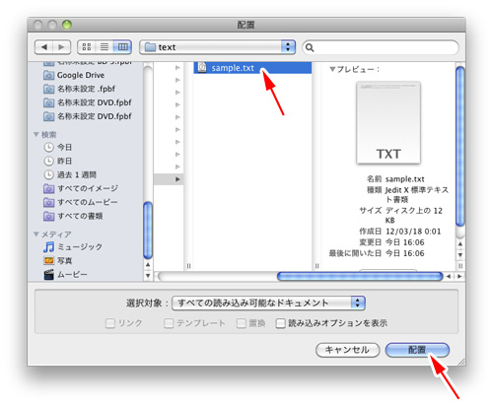Click the search input field
Image resolution: width=493 pixels, height=404 pixels.
pyautogui.click(x=381, y=47)
